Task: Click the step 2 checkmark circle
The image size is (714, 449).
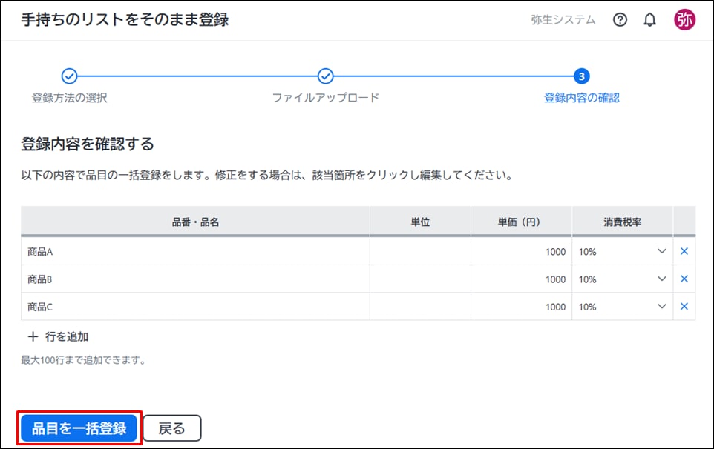Action: coord(325,76)
